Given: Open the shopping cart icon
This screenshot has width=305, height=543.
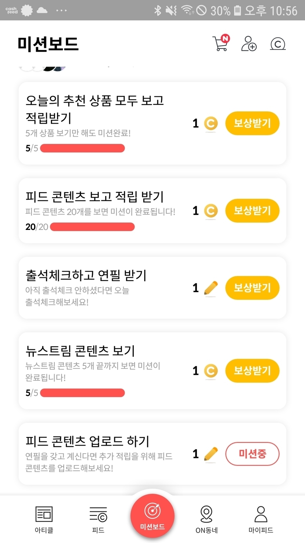Looking at the screenshot, I should pyautogui.click(x=220, y=43).
